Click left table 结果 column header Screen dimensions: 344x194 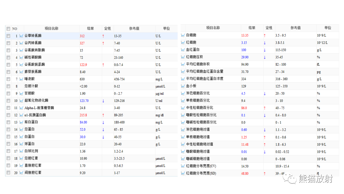pos(90,28)
